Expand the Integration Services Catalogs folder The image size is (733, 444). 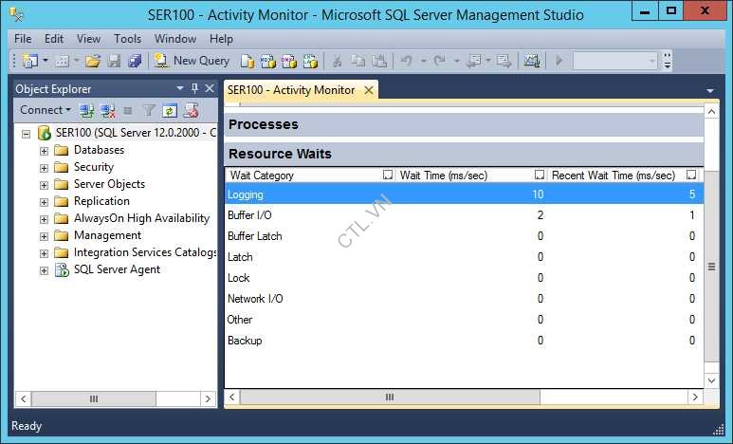click(44, 253)
